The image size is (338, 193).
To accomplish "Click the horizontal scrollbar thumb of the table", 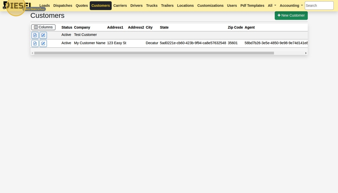I will coord(154,53).
